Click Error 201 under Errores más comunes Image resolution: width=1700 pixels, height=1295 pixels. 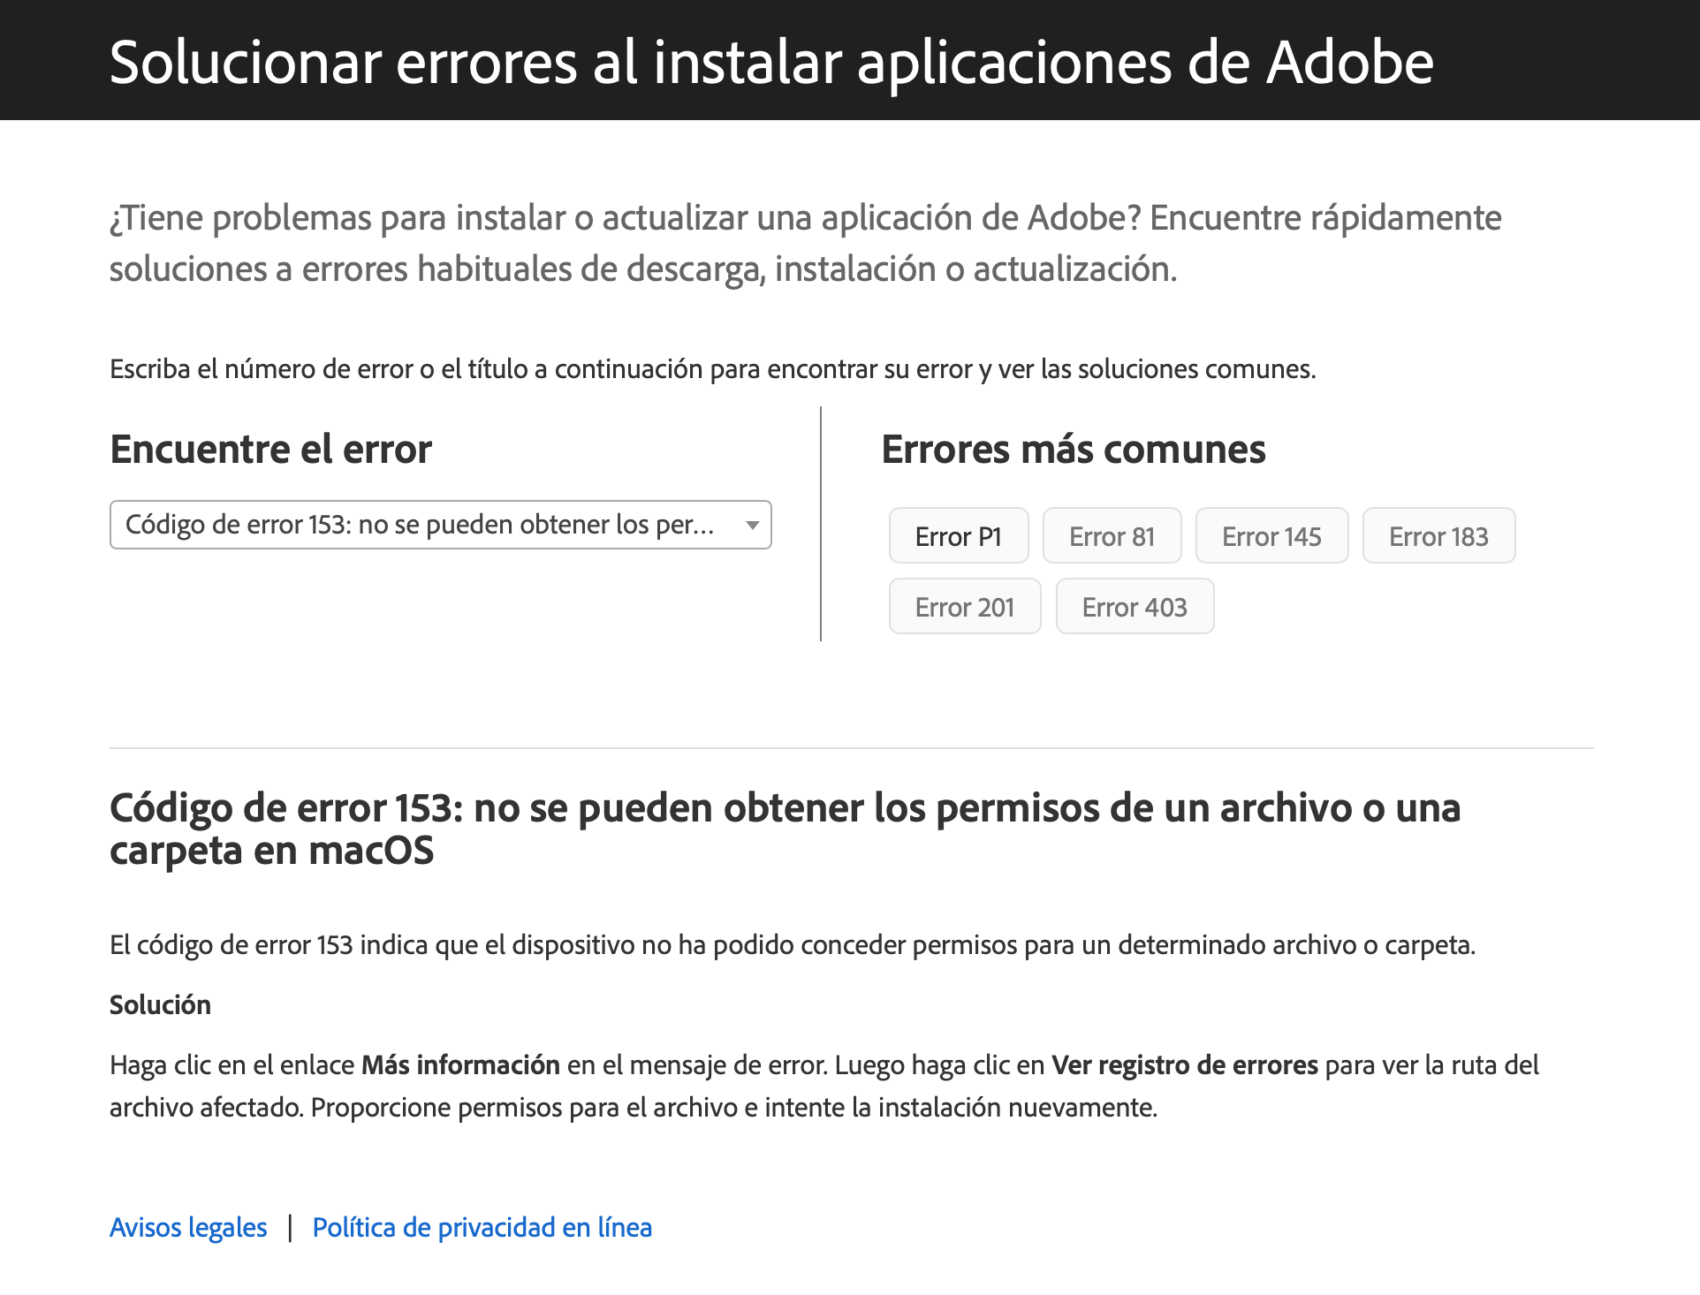point(965,606)
